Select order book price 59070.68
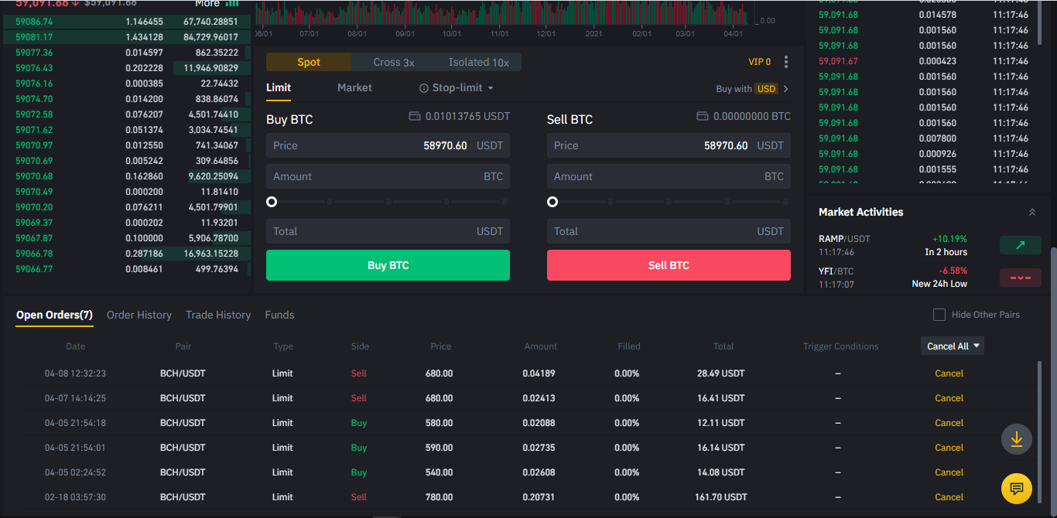This screenshot has height=518, width=1057. [34, 176]
